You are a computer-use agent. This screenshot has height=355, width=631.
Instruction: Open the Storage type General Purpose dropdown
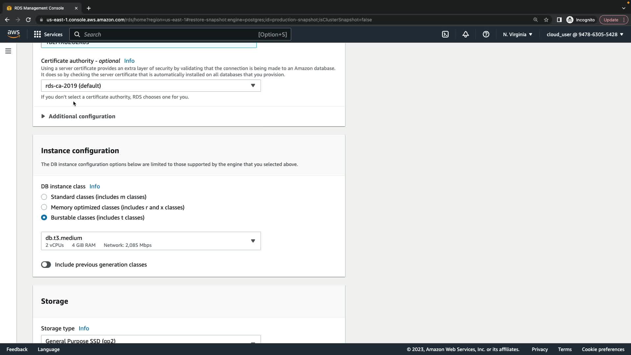coord(151,340)
